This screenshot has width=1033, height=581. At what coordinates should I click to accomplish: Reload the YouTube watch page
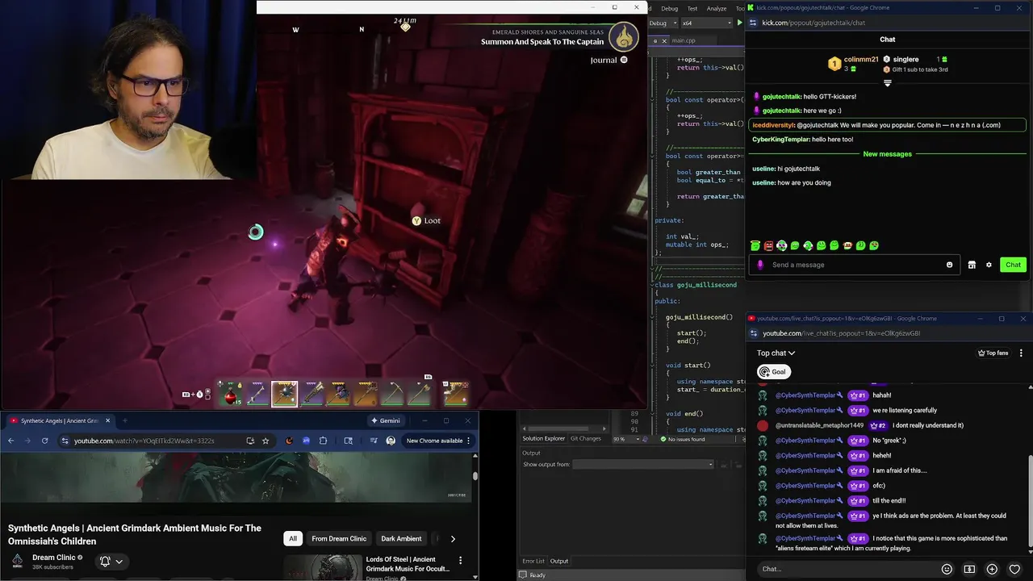44,441
